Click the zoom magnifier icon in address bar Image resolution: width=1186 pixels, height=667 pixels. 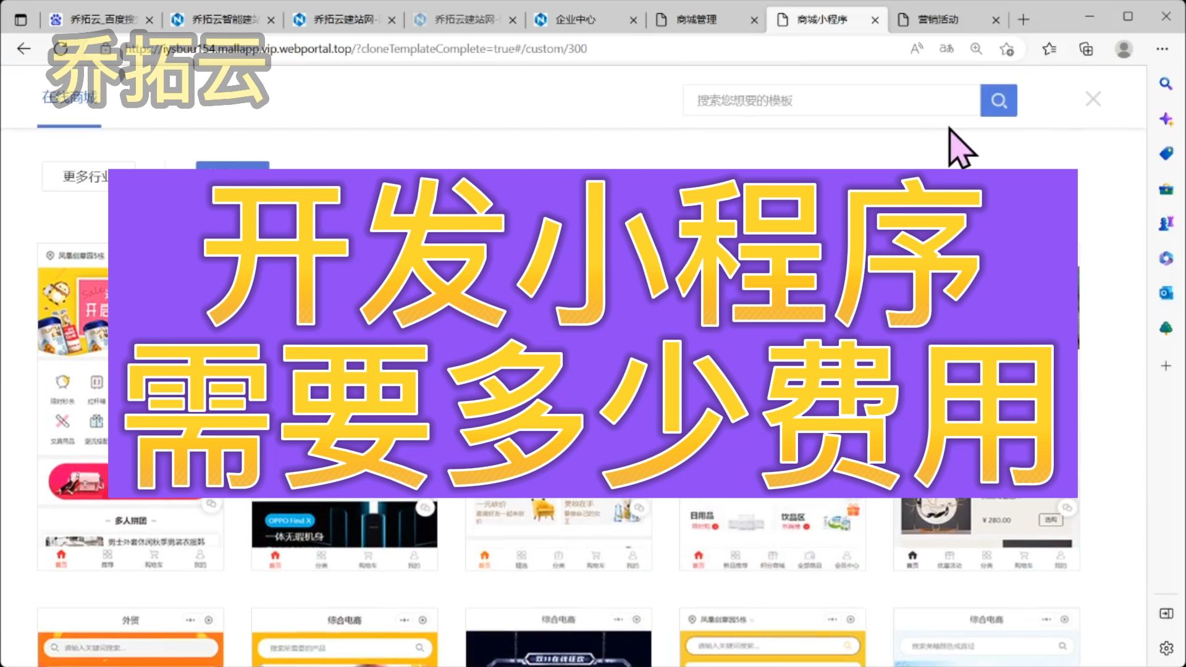pyautogui.click(x=976, y=48)
